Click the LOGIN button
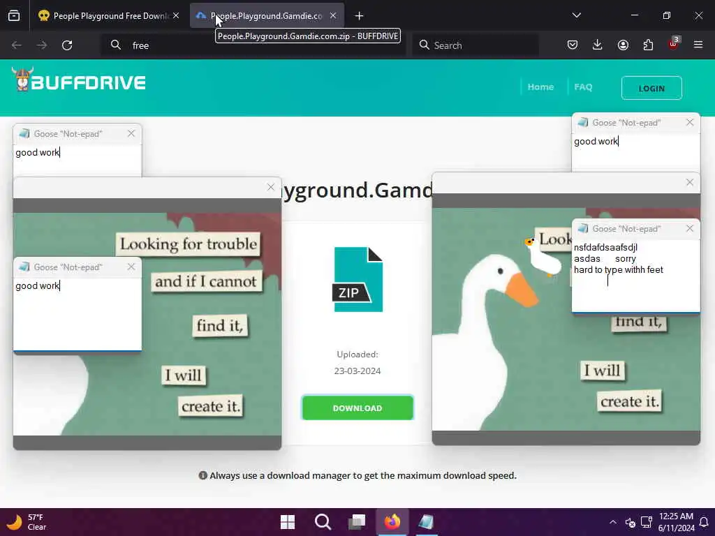The image size is (715, 536). (x=651, y=88)
